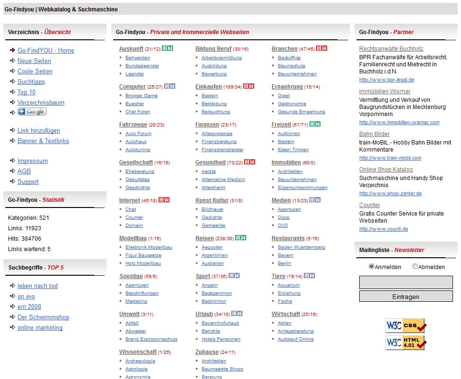Open the Kunst Kultur category

point(212,201)
